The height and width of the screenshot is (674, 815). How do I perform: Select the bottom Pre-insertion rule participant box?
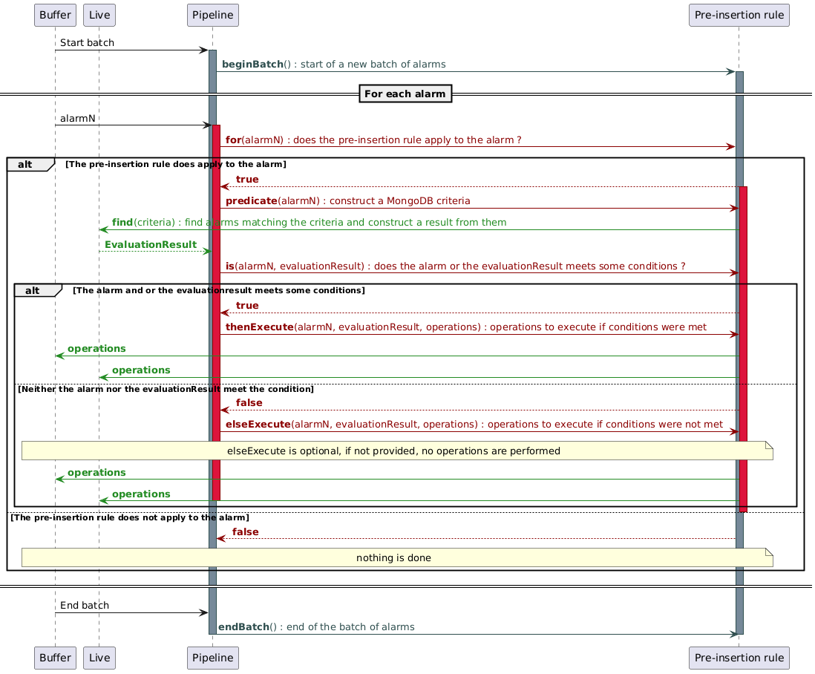(739, 658)
